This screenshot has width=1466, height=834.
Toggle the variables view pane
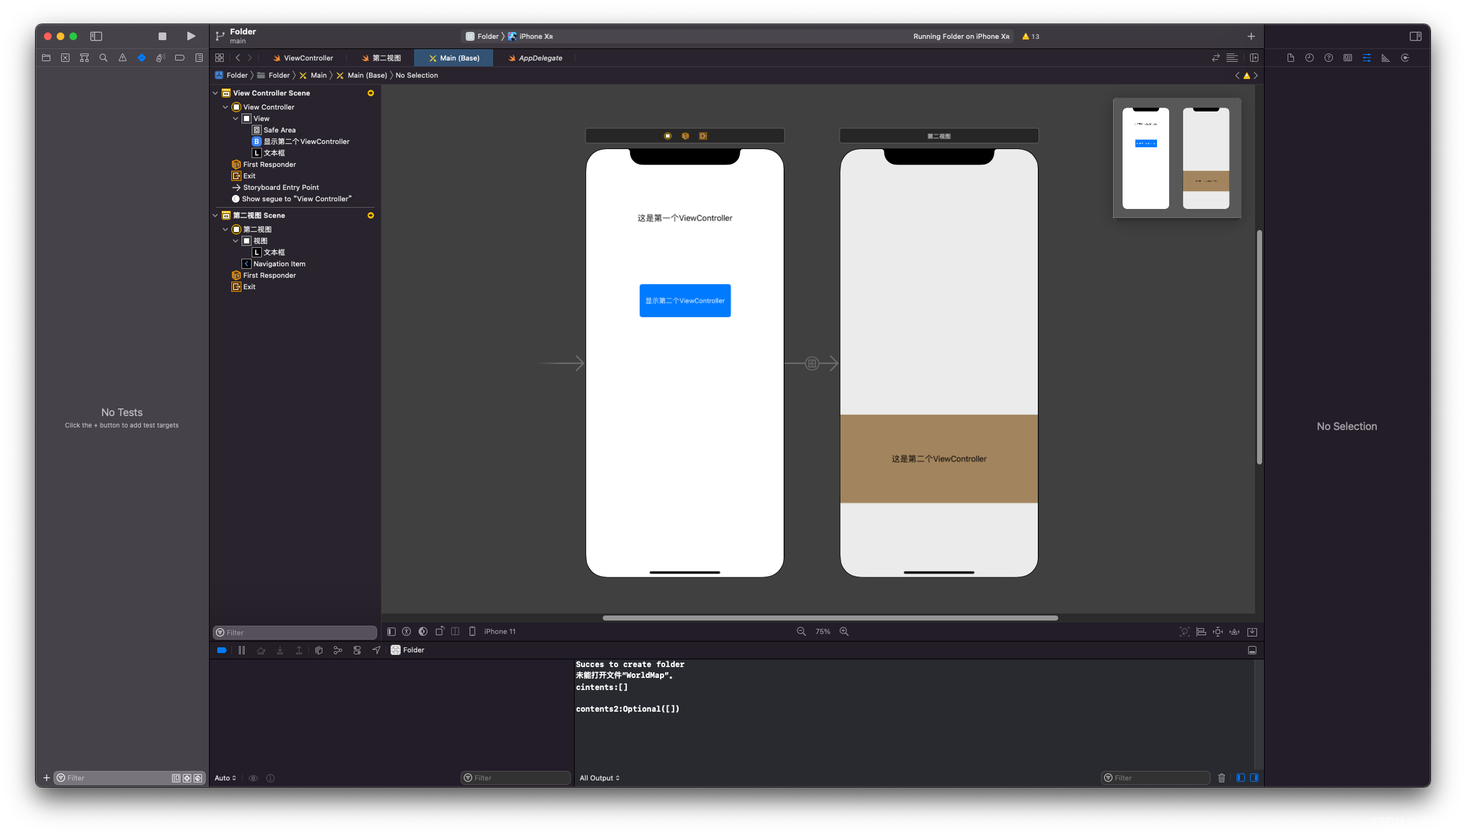[x=1240, y=778]
